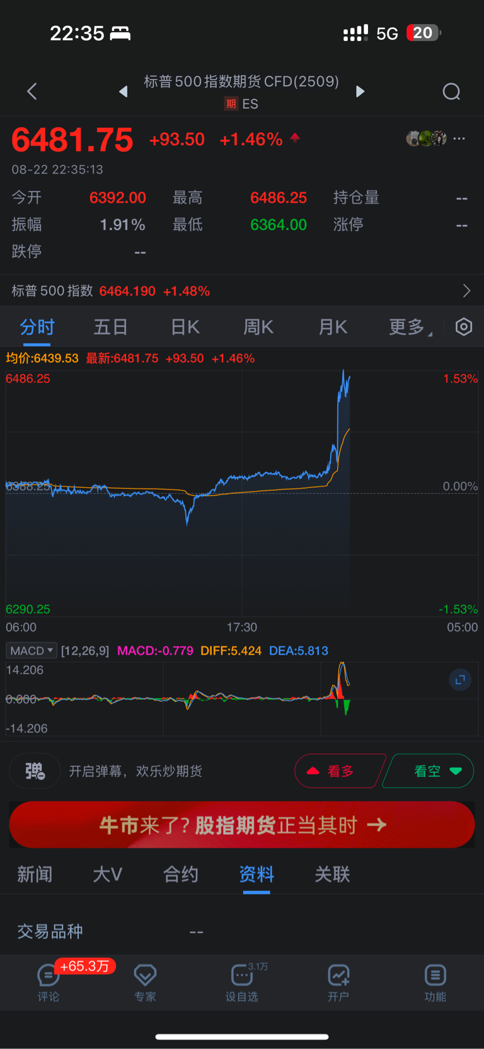Tap the 22:35 status bar clock
Viewport: 484px width, 1049px height.
[77, 33]
